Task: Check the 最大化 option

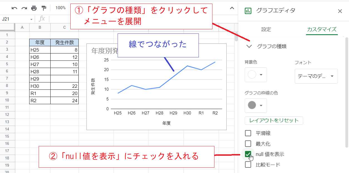Action: coord(248,144)
